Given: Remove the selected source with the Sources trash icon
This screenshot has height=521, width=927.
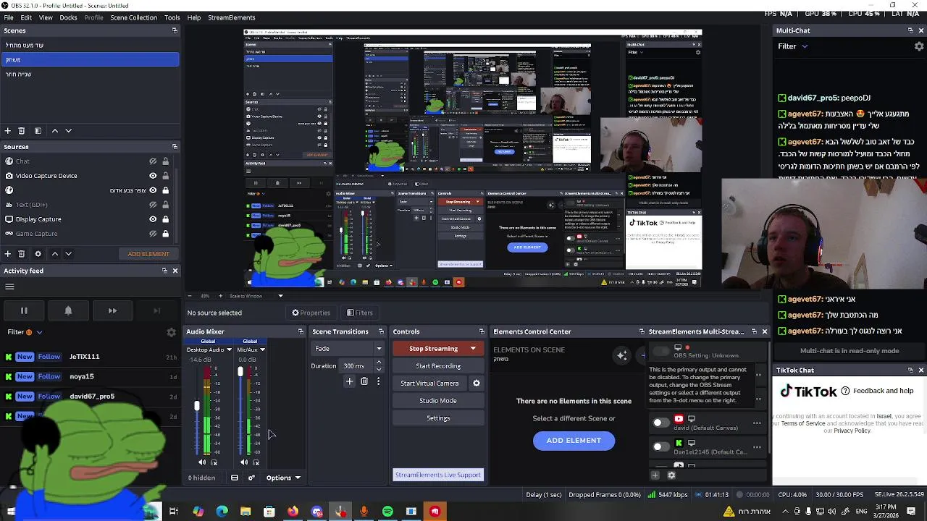Looking at the screenshot, I should pos(22,254).
